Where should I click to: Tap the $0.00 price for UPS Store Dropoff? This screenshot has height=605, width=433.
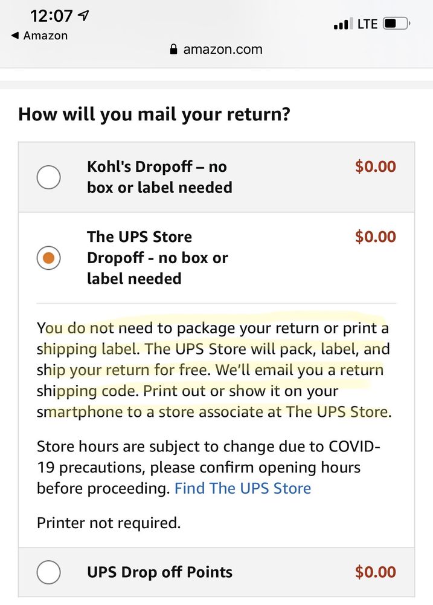click(x=375, y=237)
